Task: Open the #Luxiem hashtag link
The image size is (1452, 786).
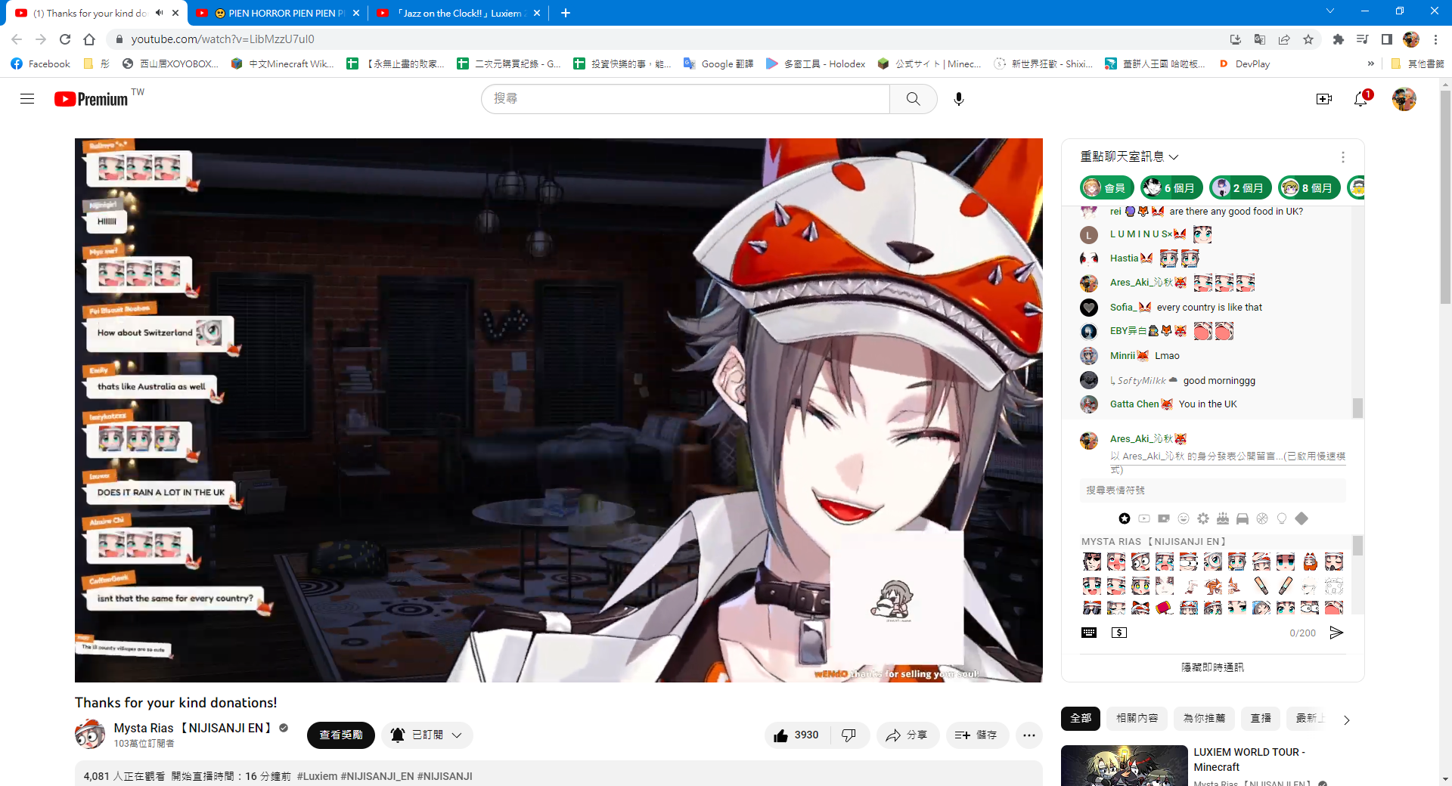Action: [318, 776]
